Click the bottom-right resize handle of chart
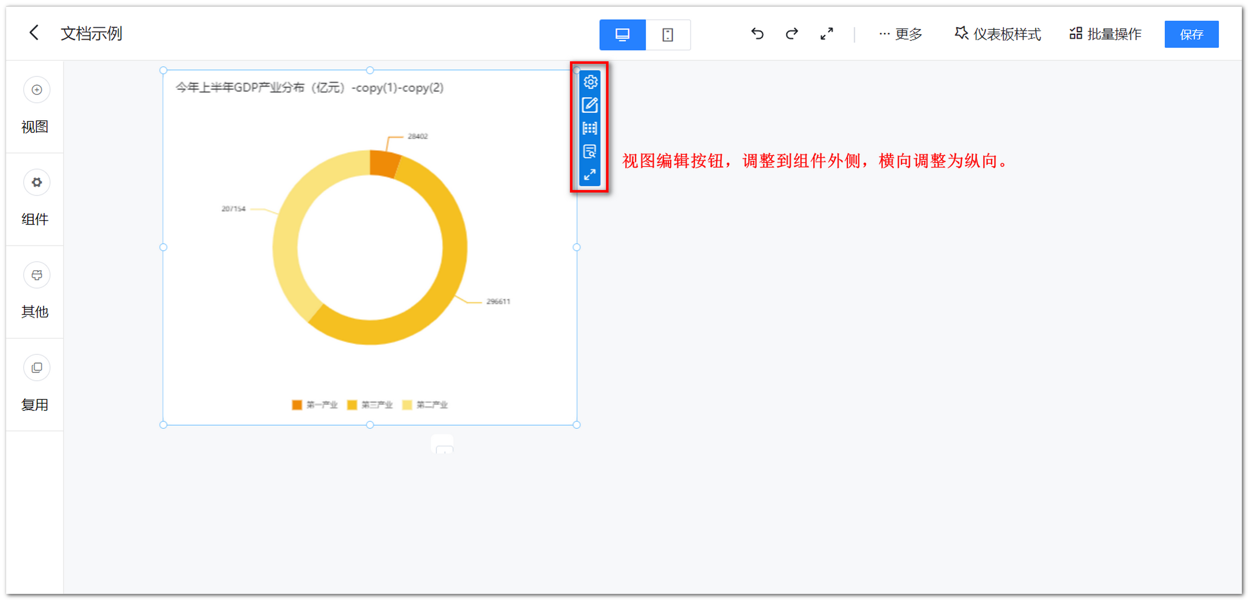Image resolution: width=1248 pixels, height=600 pixels. (576, 425)
